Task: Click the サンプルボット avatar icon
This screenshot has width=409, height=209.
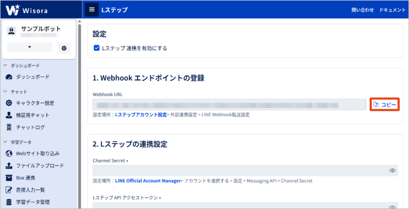Action: (x=11, y=31)
